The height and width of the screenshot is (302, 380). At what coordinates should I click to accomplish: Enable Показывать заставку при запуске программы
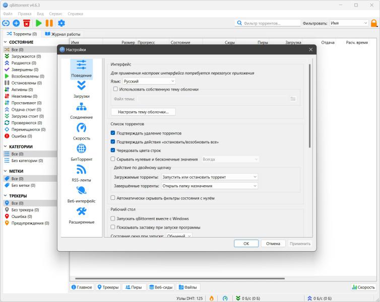pyautogui.click(x=113, y=227)
